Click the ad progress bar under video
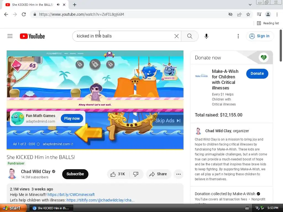This screenshot has width=283, height=212. tap(95, 149)
